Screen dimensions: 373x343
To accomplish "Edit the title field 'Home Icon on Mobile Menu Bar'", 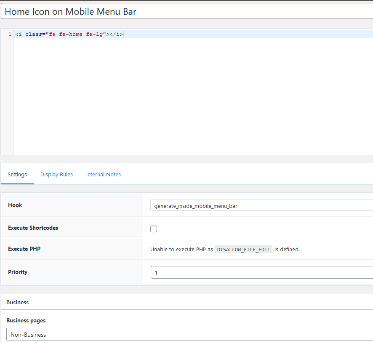I will click(187, 11).
